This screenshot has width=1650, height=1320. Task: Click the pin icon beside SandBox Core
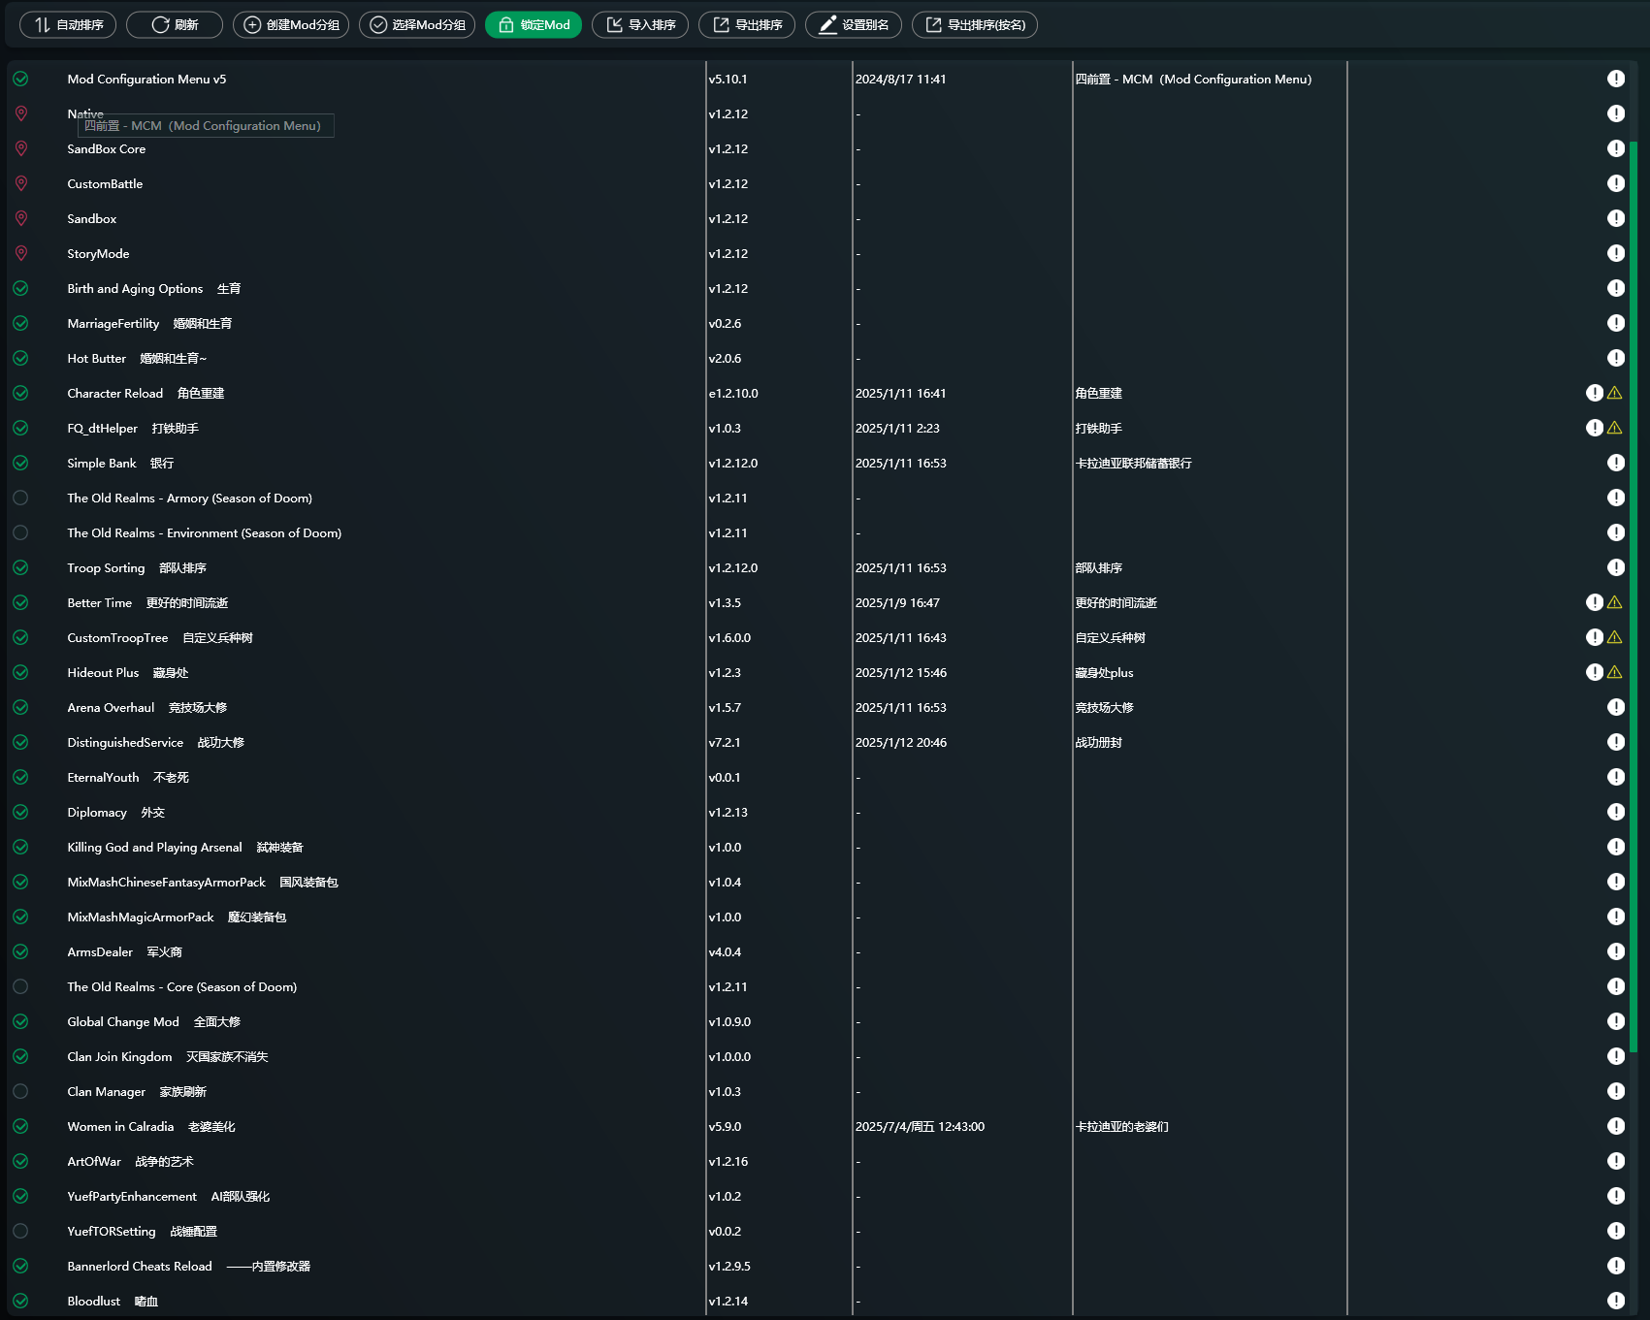click(20, 149)
